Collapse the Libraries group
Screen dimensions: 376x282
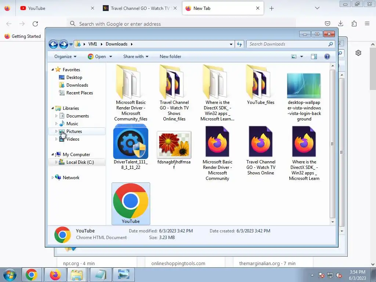[53, 108]
